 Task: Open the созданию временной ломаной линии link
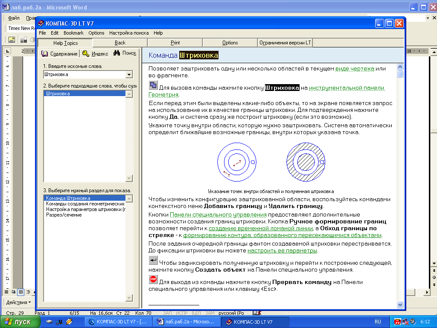pos(261,228)
